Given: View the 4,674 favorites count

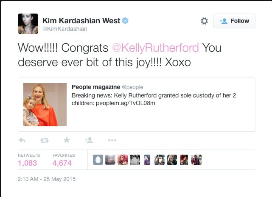Looking at the screenshot, I should point(62,163).
